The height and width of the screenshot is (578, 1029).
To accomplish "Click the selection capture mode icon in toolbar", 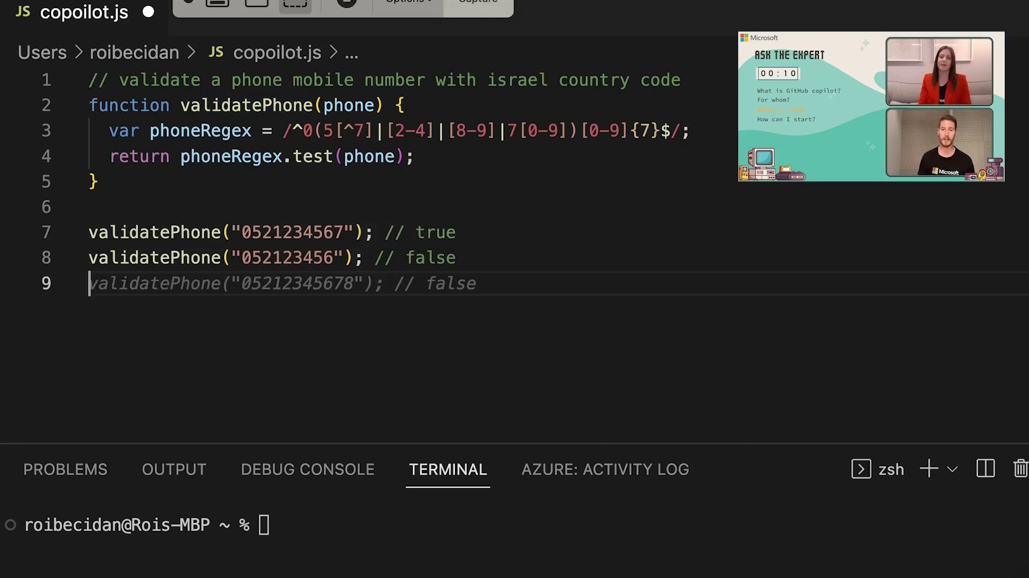I will (295, 3).
